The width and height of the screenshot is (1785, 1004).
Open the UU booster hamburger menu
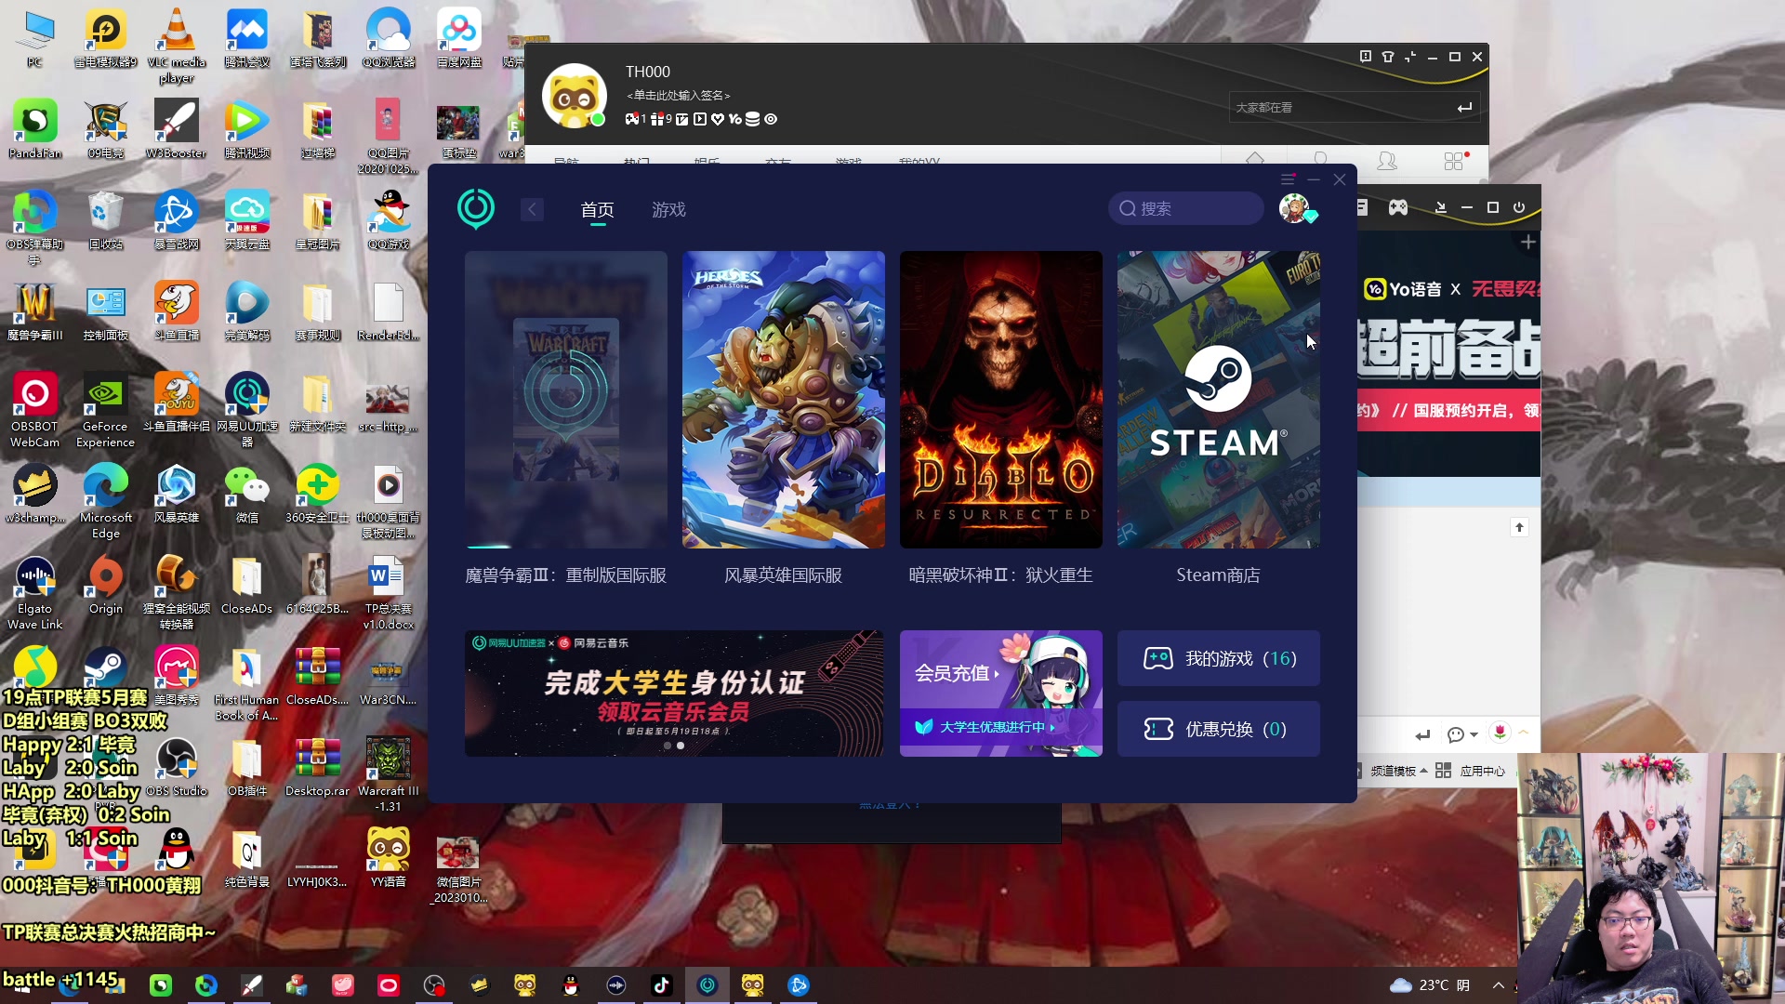pyautogui.click(x=1288, y=179)
